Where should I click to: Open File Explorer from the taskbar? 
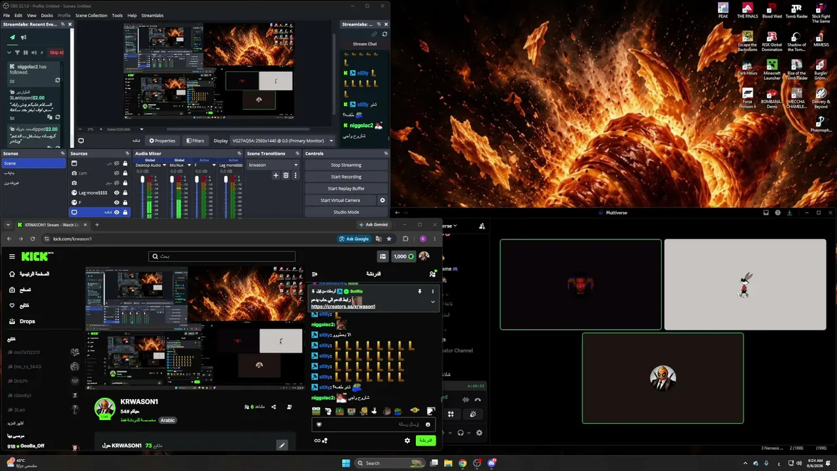448,463
